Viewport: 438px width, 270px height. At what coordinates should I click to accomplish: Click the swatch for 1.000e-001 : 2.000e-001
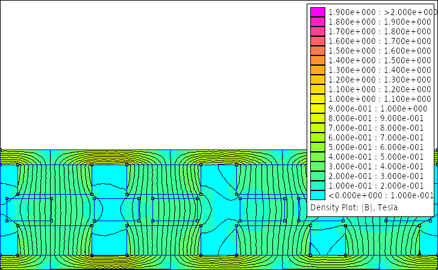318,186
